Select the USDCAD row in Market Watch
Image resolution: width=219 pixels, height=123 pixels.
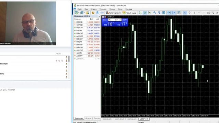click(x=87, y=33)
